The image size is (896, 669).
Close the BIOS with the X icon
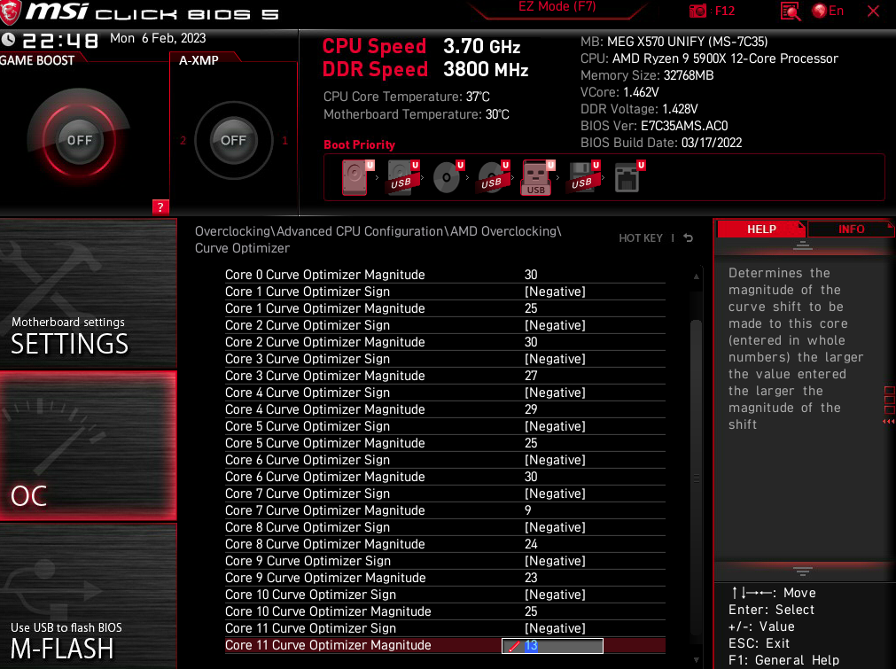tap(873, 11)
